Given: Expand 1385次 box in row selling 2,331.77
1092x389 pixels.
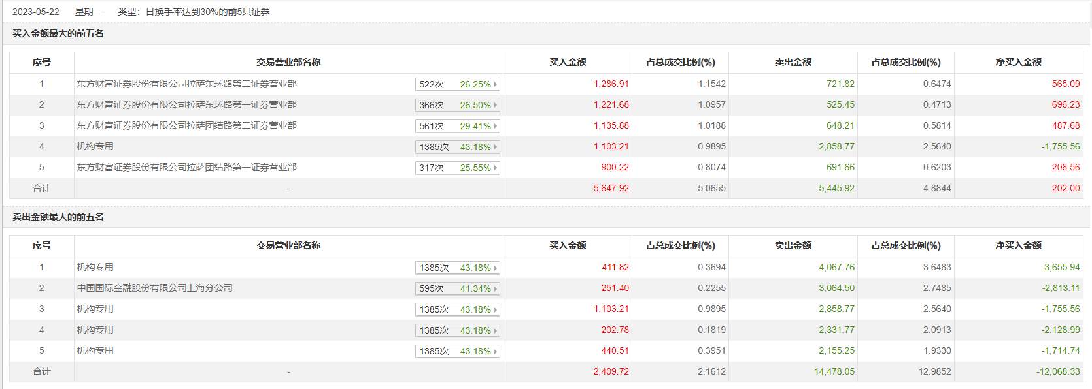Looking at the screenshot, I should click(496, 330).
